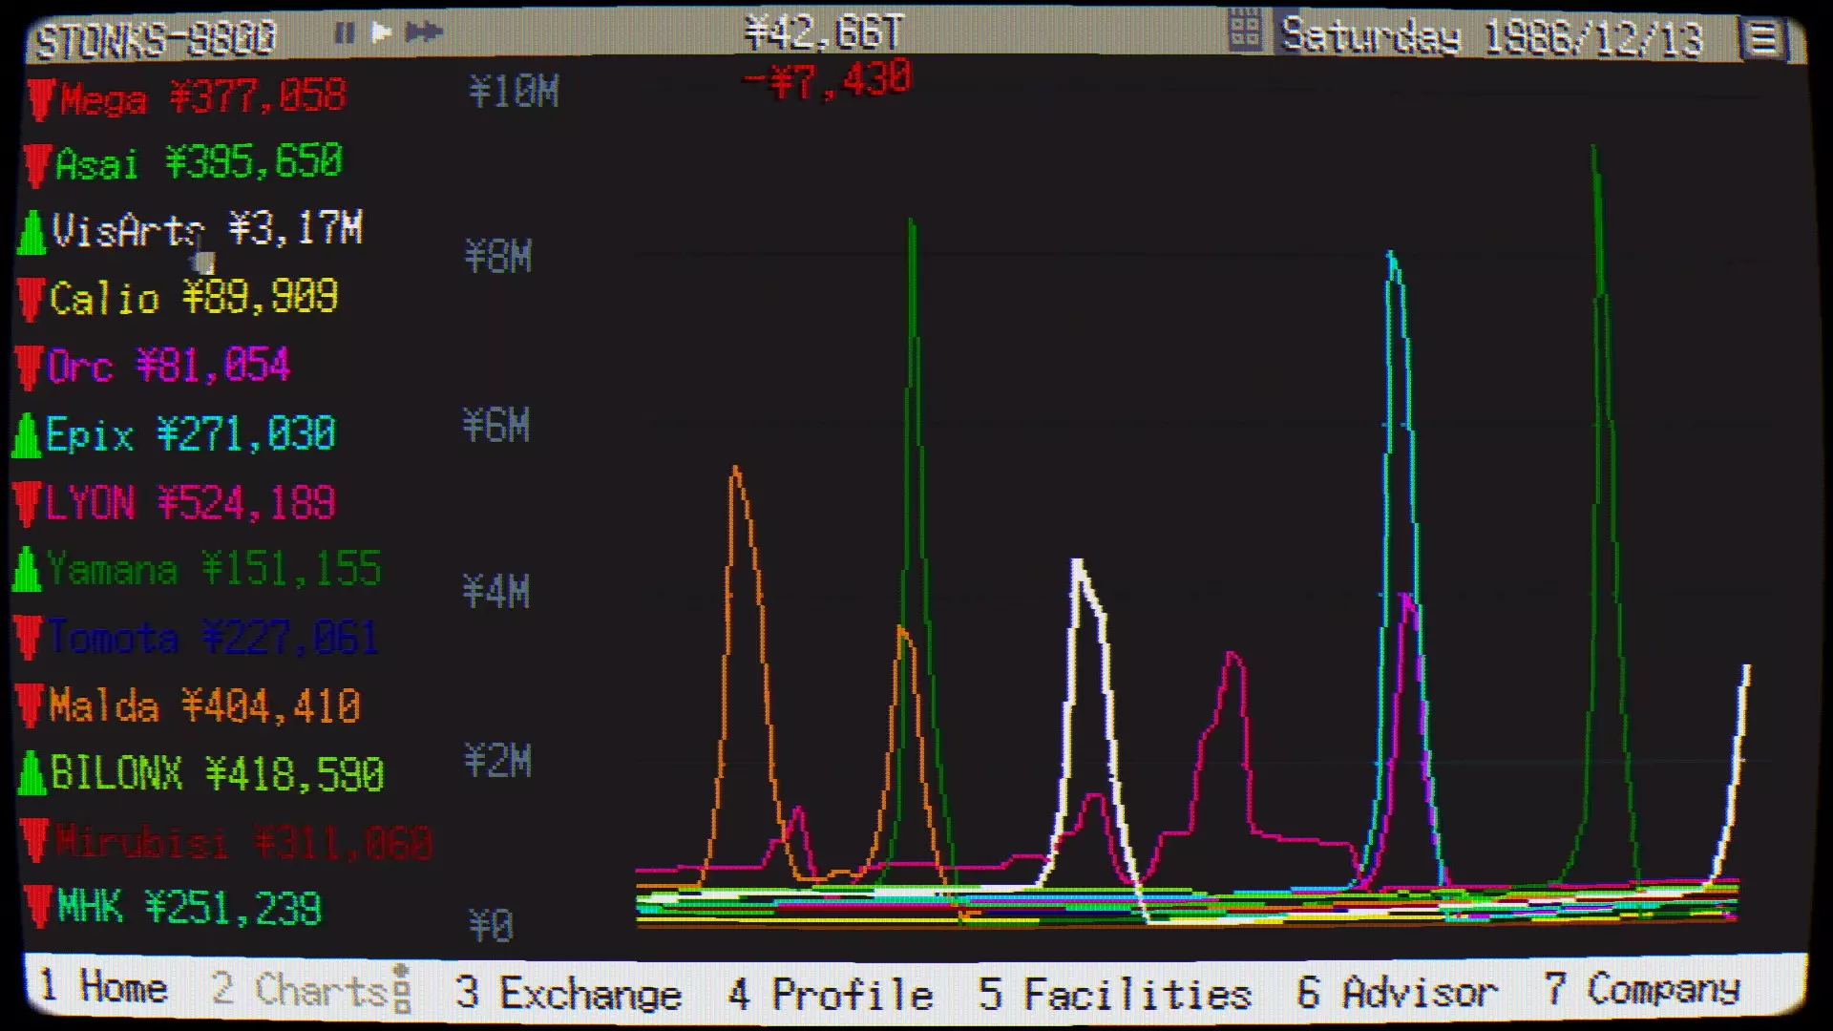The height and width of the screenshot is (1031, 1833).
Task: Select the BILONX ¥418,590 stock entry
Action: tap(216, 774)
